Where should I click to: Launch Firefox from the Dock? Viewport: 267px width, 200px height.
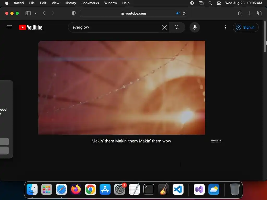coord(76,189)
